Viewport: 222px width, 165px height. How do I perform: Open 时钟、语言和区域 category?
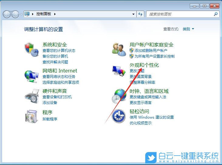pos(149,91)
